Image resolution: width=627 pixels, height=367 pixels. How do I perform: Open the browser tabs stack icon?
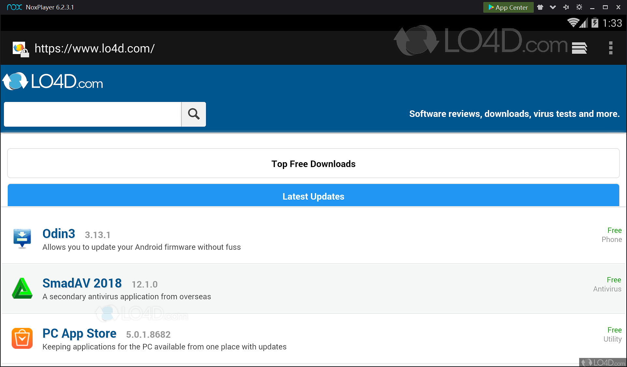click(579, 48)
